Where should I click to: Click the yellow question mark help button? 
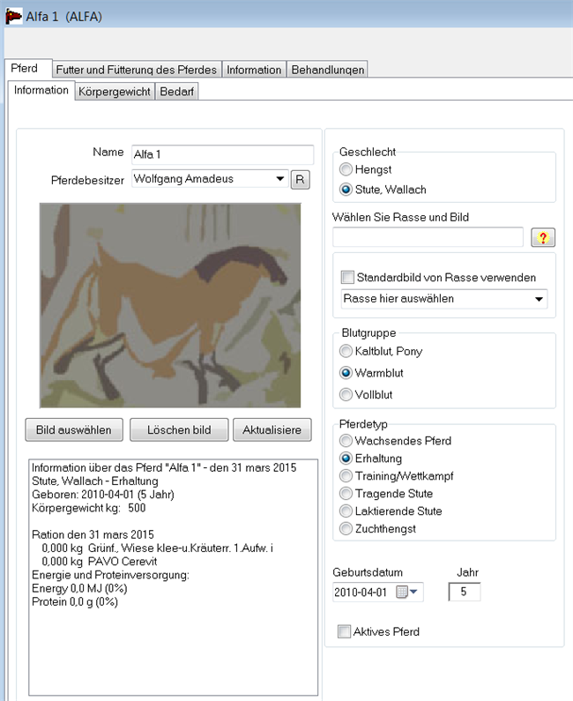point(543,237)
